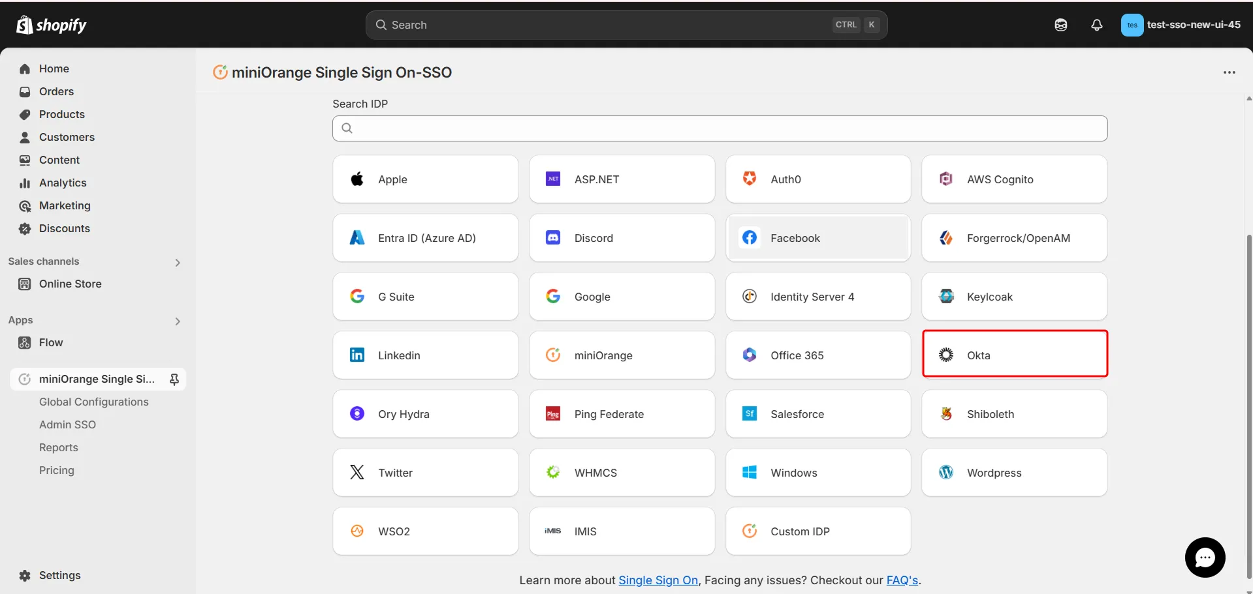Choose the Wordpress provider icon
Screen dimensions: 1253x594
click(x=946, y=472)
